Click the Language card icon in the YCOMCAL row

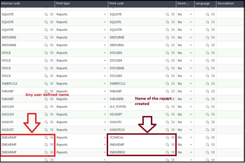[x=213, y=137]
